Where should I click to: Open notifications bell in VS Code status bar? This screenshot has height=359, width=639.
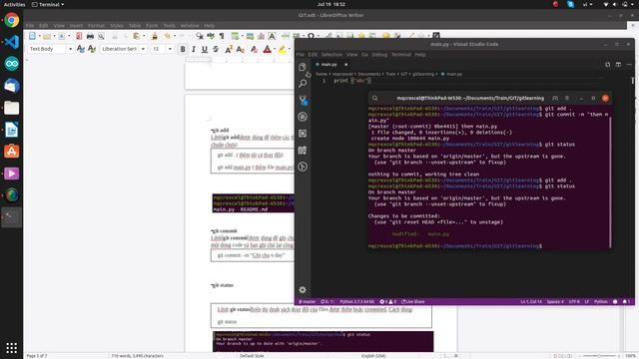coord(626,301)
